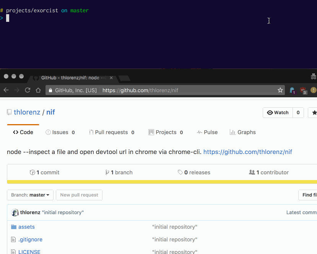Open the Pulse tab

pos(207,132)
